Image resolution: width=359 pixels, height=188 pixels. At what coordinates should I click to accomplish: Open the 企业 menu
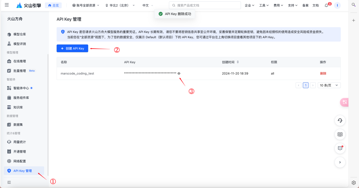tap(249, 5)
